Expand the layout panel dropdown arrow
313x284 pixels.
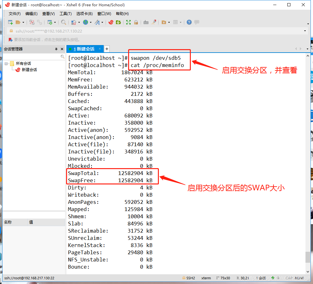pos(181,22)
